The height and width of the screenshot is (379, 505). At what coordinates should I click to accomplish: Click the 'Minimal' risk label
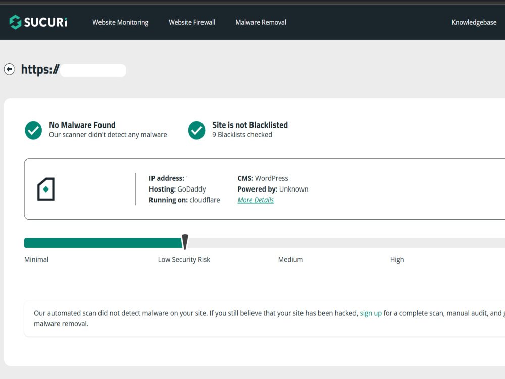tap(36, 260)
